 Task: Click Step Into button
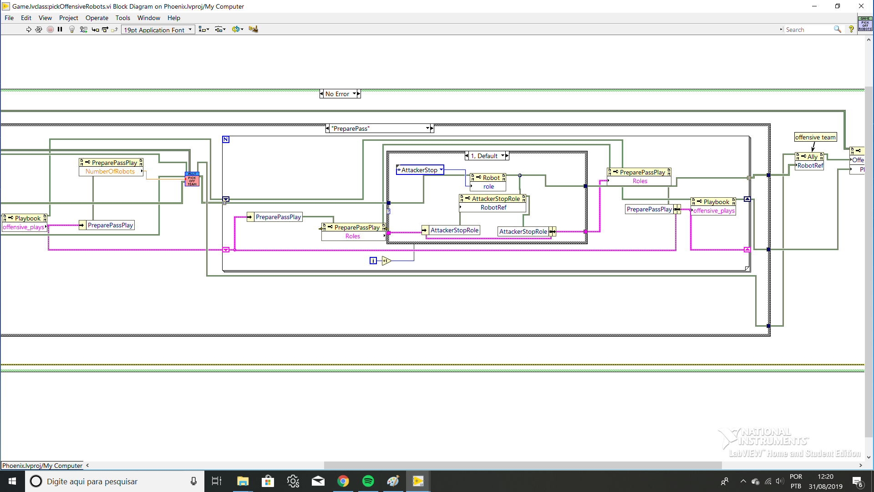pyautogui.click(x=95, y=30)
